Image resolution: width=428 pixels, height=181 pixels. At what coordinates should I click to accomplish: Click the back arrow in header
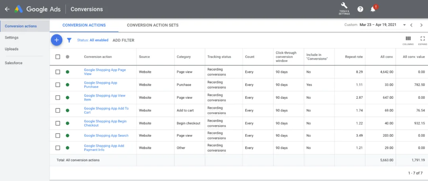(x=7, y=9)
